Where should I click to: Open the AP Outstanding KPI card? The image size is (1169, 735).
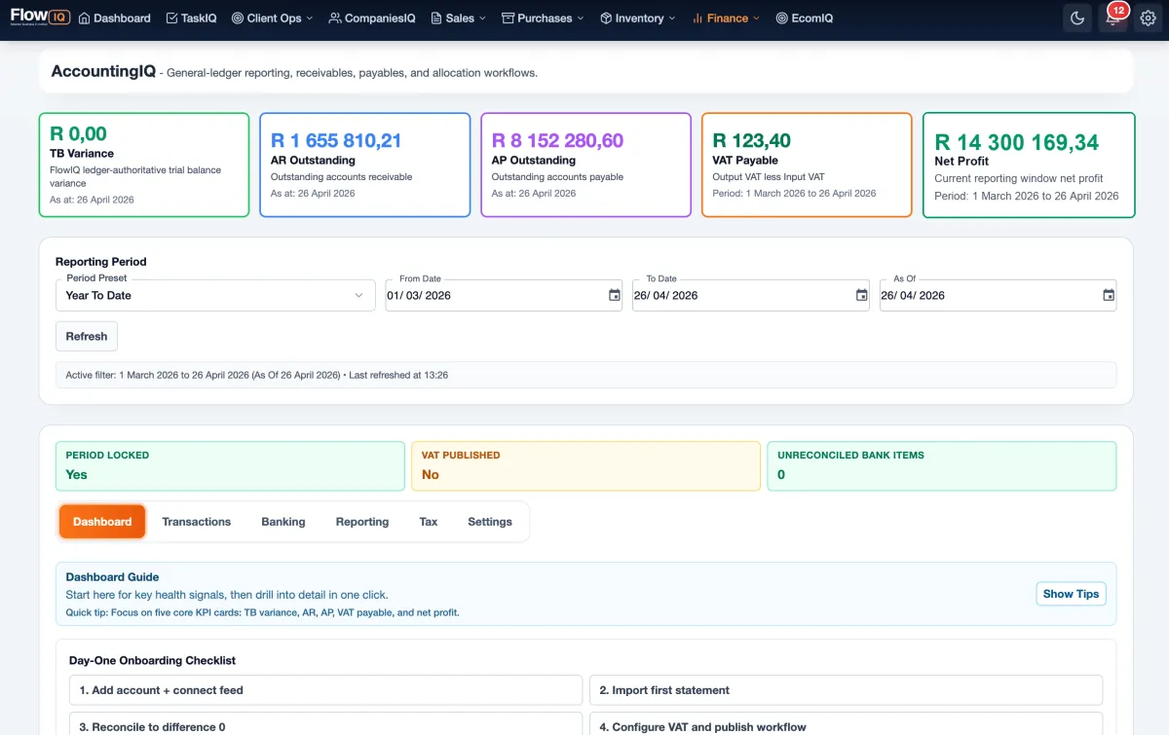pos(586,165)
